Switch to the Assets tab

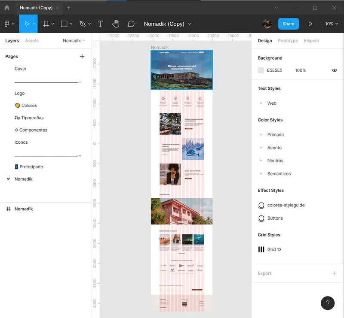(x=31, y=40)
